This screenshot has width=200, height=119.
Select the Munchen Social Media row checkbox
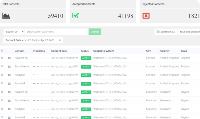click(x=2, y=100)
